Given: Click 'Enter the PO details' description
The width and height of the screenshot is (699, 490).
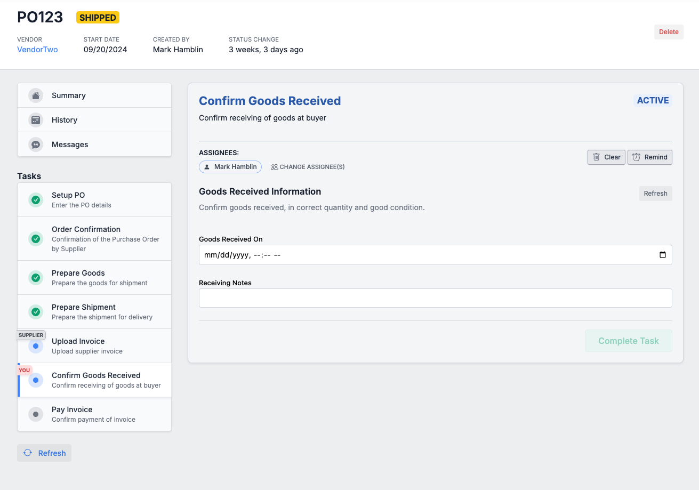Looking at the screenshot, I should (x=82, y=205).
